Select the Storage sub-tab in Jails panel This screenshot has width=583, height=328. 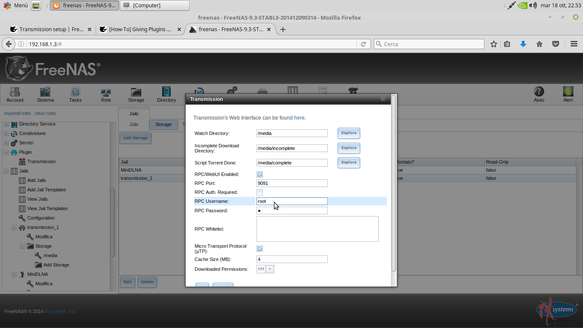pos(163,125)
